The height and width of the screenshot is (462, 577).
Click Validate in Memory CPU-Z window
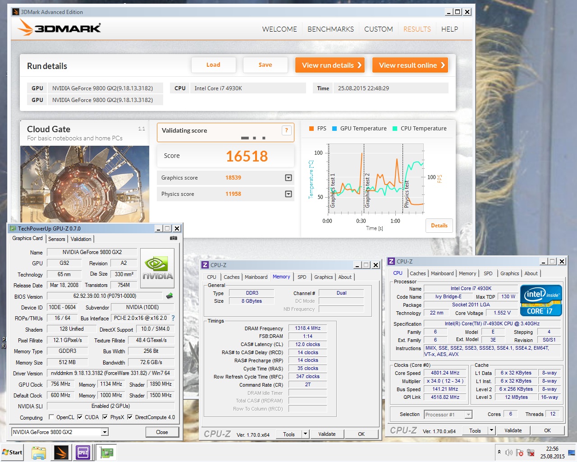pyautogui.click(x=327, y=434)
